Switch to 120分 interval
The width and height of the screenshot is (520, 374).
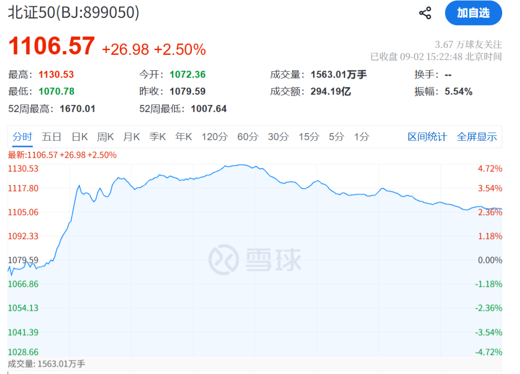coord(215,137)
